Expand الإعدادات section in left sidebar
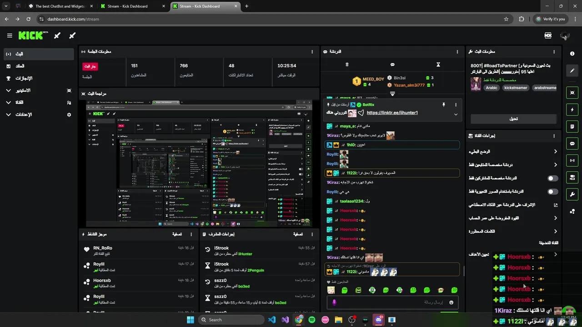This screenshot has width=582, height=327. 8,115
